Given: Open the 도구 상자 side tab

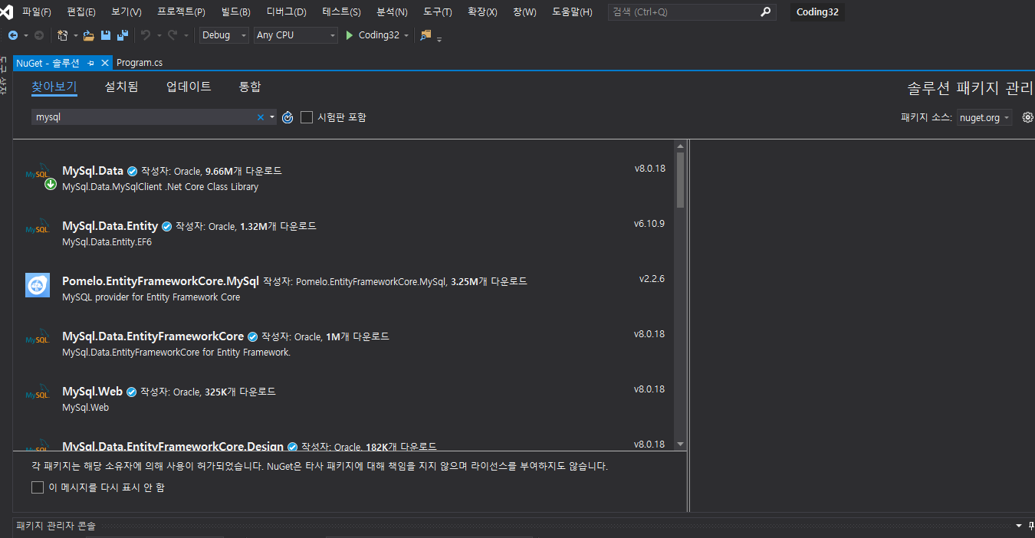Looking at the screenshot, I should 3,77.
